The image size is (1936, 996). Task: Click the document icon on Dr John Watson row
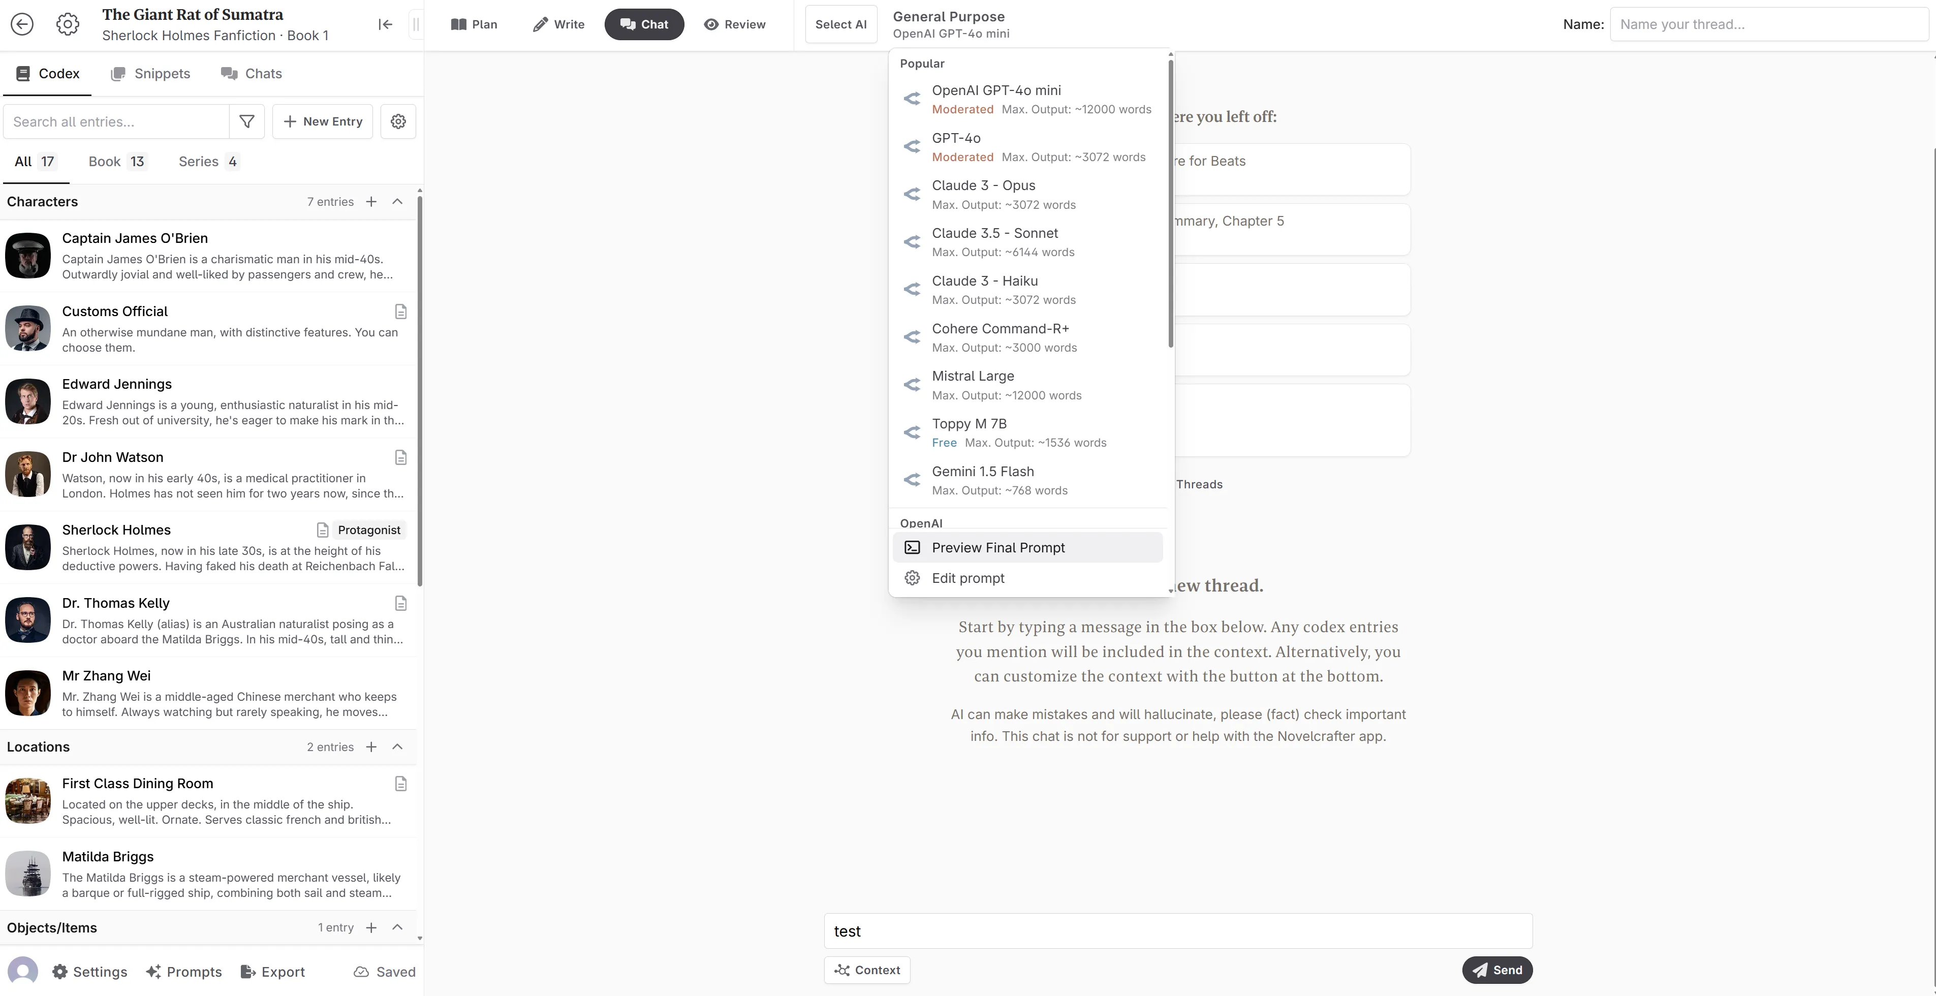click(400, 457)
